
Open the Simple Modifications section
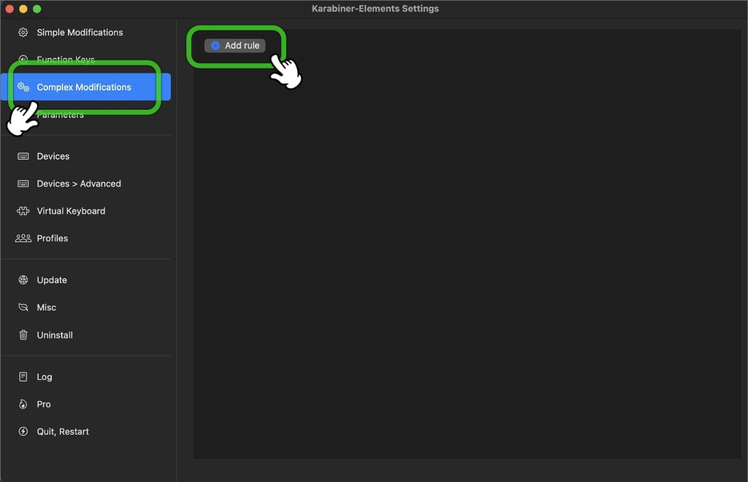85,32
